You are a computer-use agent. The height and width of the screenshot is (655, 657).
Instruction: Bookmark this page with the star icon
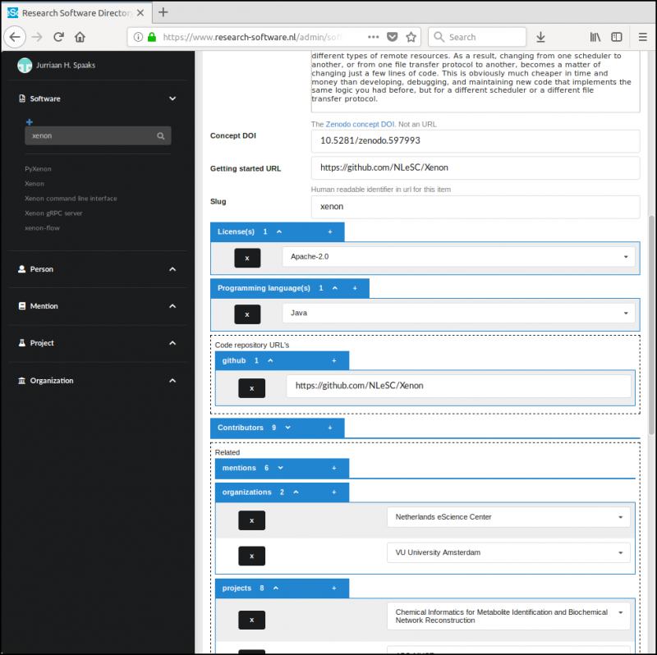[x=411, y=37]
